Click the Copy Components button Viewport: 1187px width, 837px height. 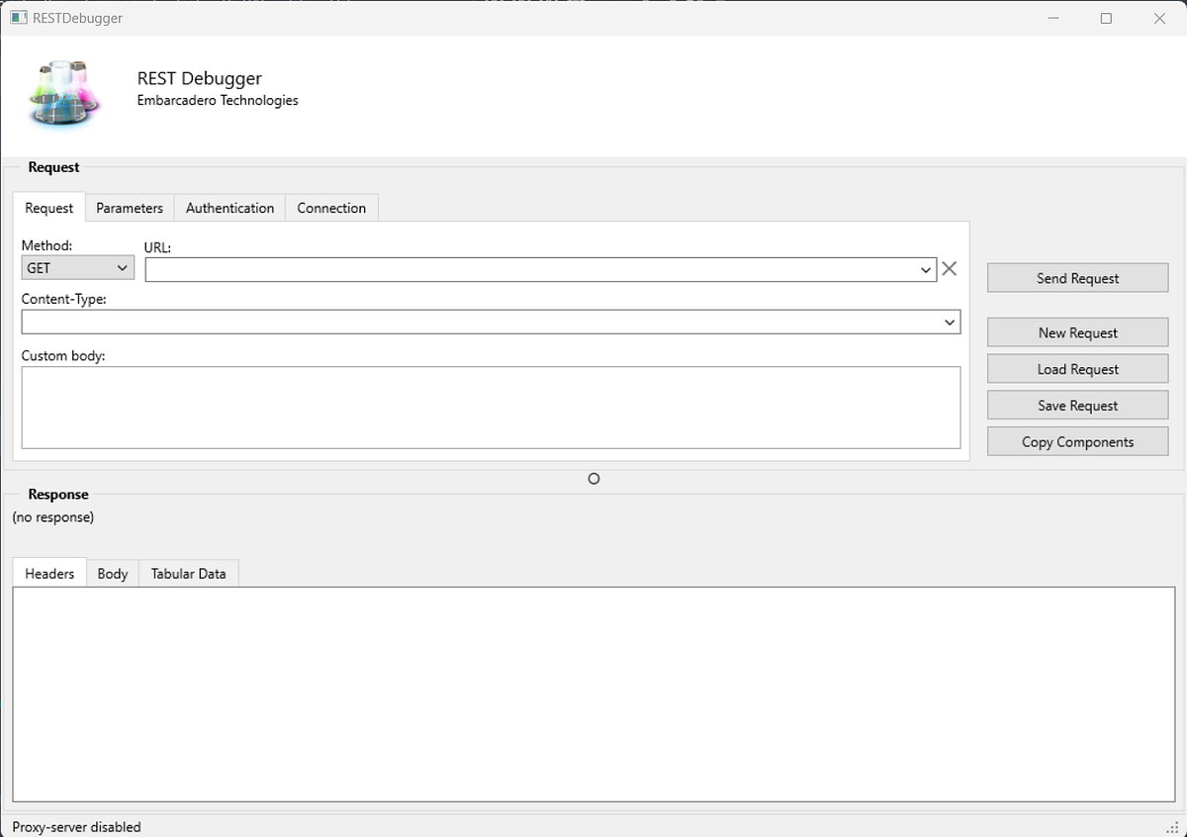[1077, 441]
